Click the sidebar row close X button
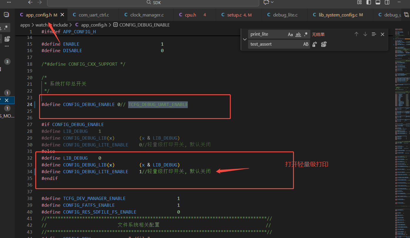This screenshot has width=410, height=238. point(7,100)
